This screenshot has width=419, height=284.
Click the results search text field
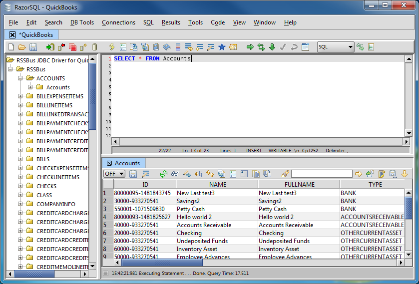pyautogui.click(x=321, y=174)
